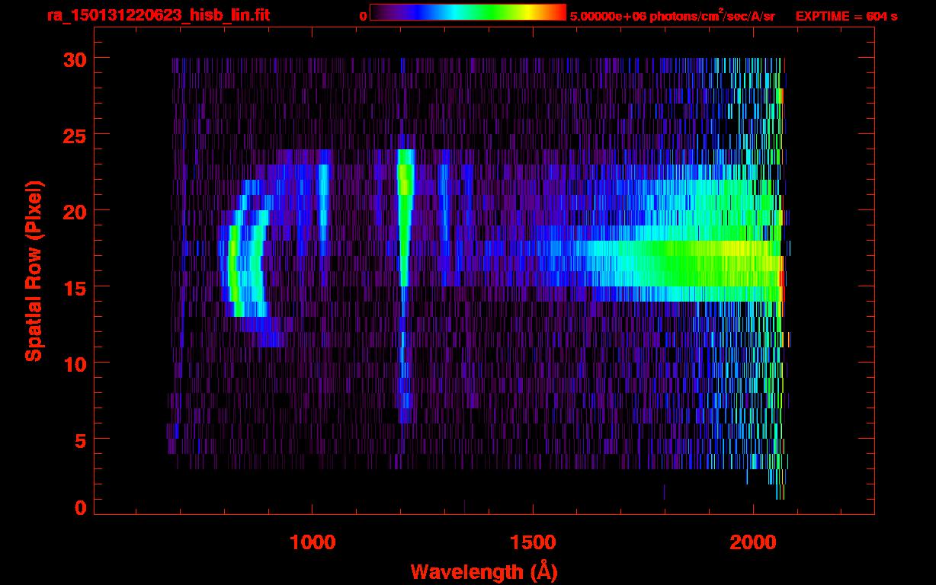Click the x-axis tick label 1500
The height and width of the screenshot is (585, 936).
[533, 542]
